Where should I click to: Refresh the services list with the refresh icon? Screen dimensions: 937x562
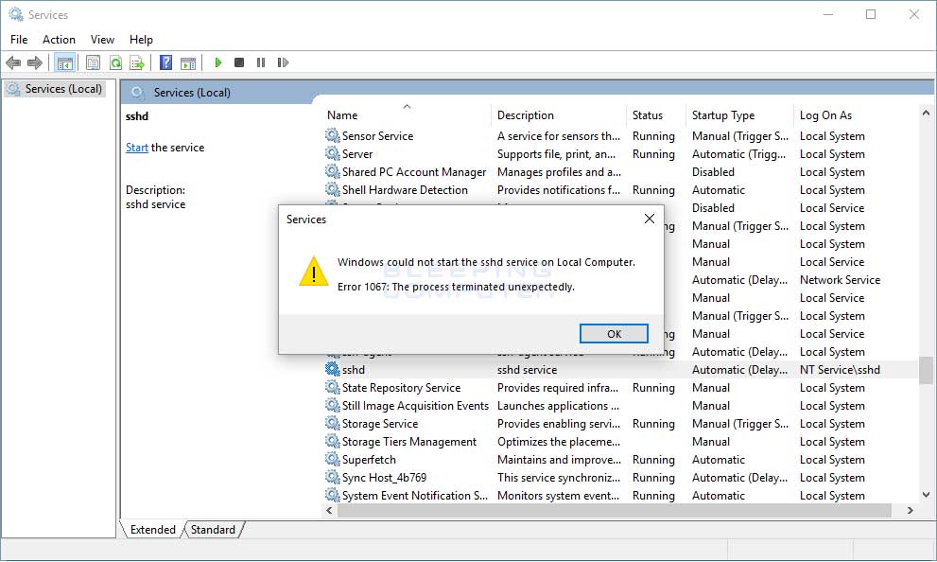114,62
